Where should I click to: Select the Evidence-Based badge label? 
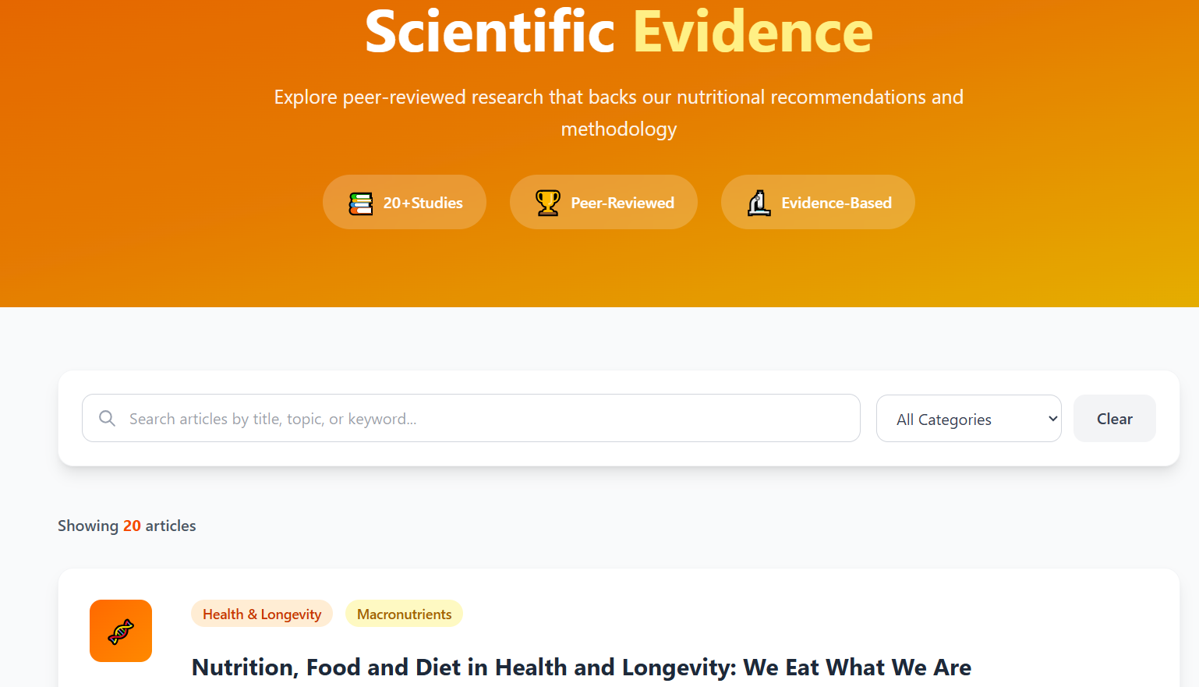coord(836,203)
